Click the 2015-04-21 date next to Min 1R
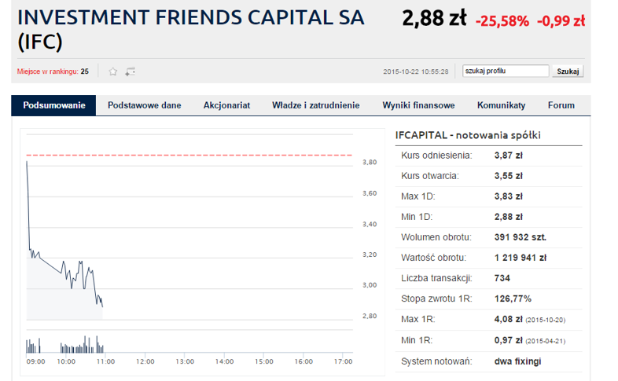Viewport: 618px width, 381px height. pyautogui.click(x=546, y=341)
